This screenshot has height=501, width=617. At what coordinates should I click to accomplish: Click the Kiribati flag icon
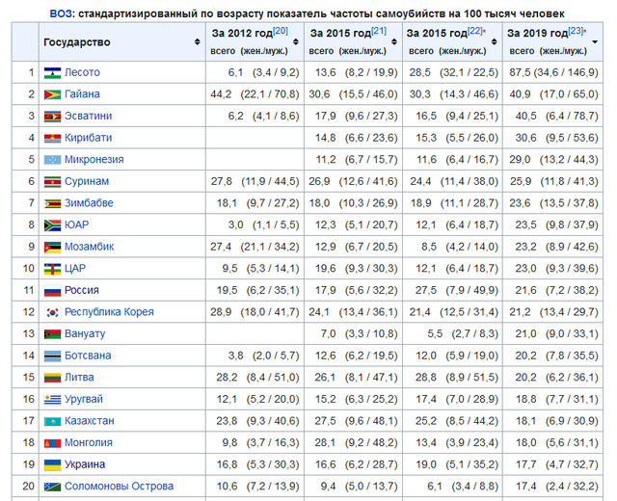[x=52, y=138]
